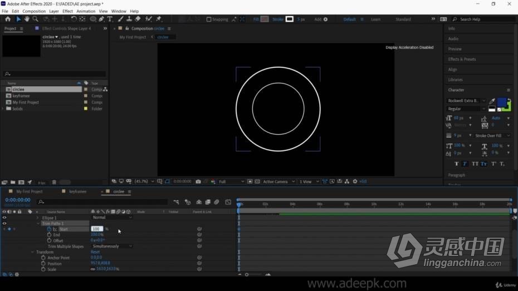Select the Puppet Pin tool
This screenshot has height=291, width=518.
pos(159,19)
